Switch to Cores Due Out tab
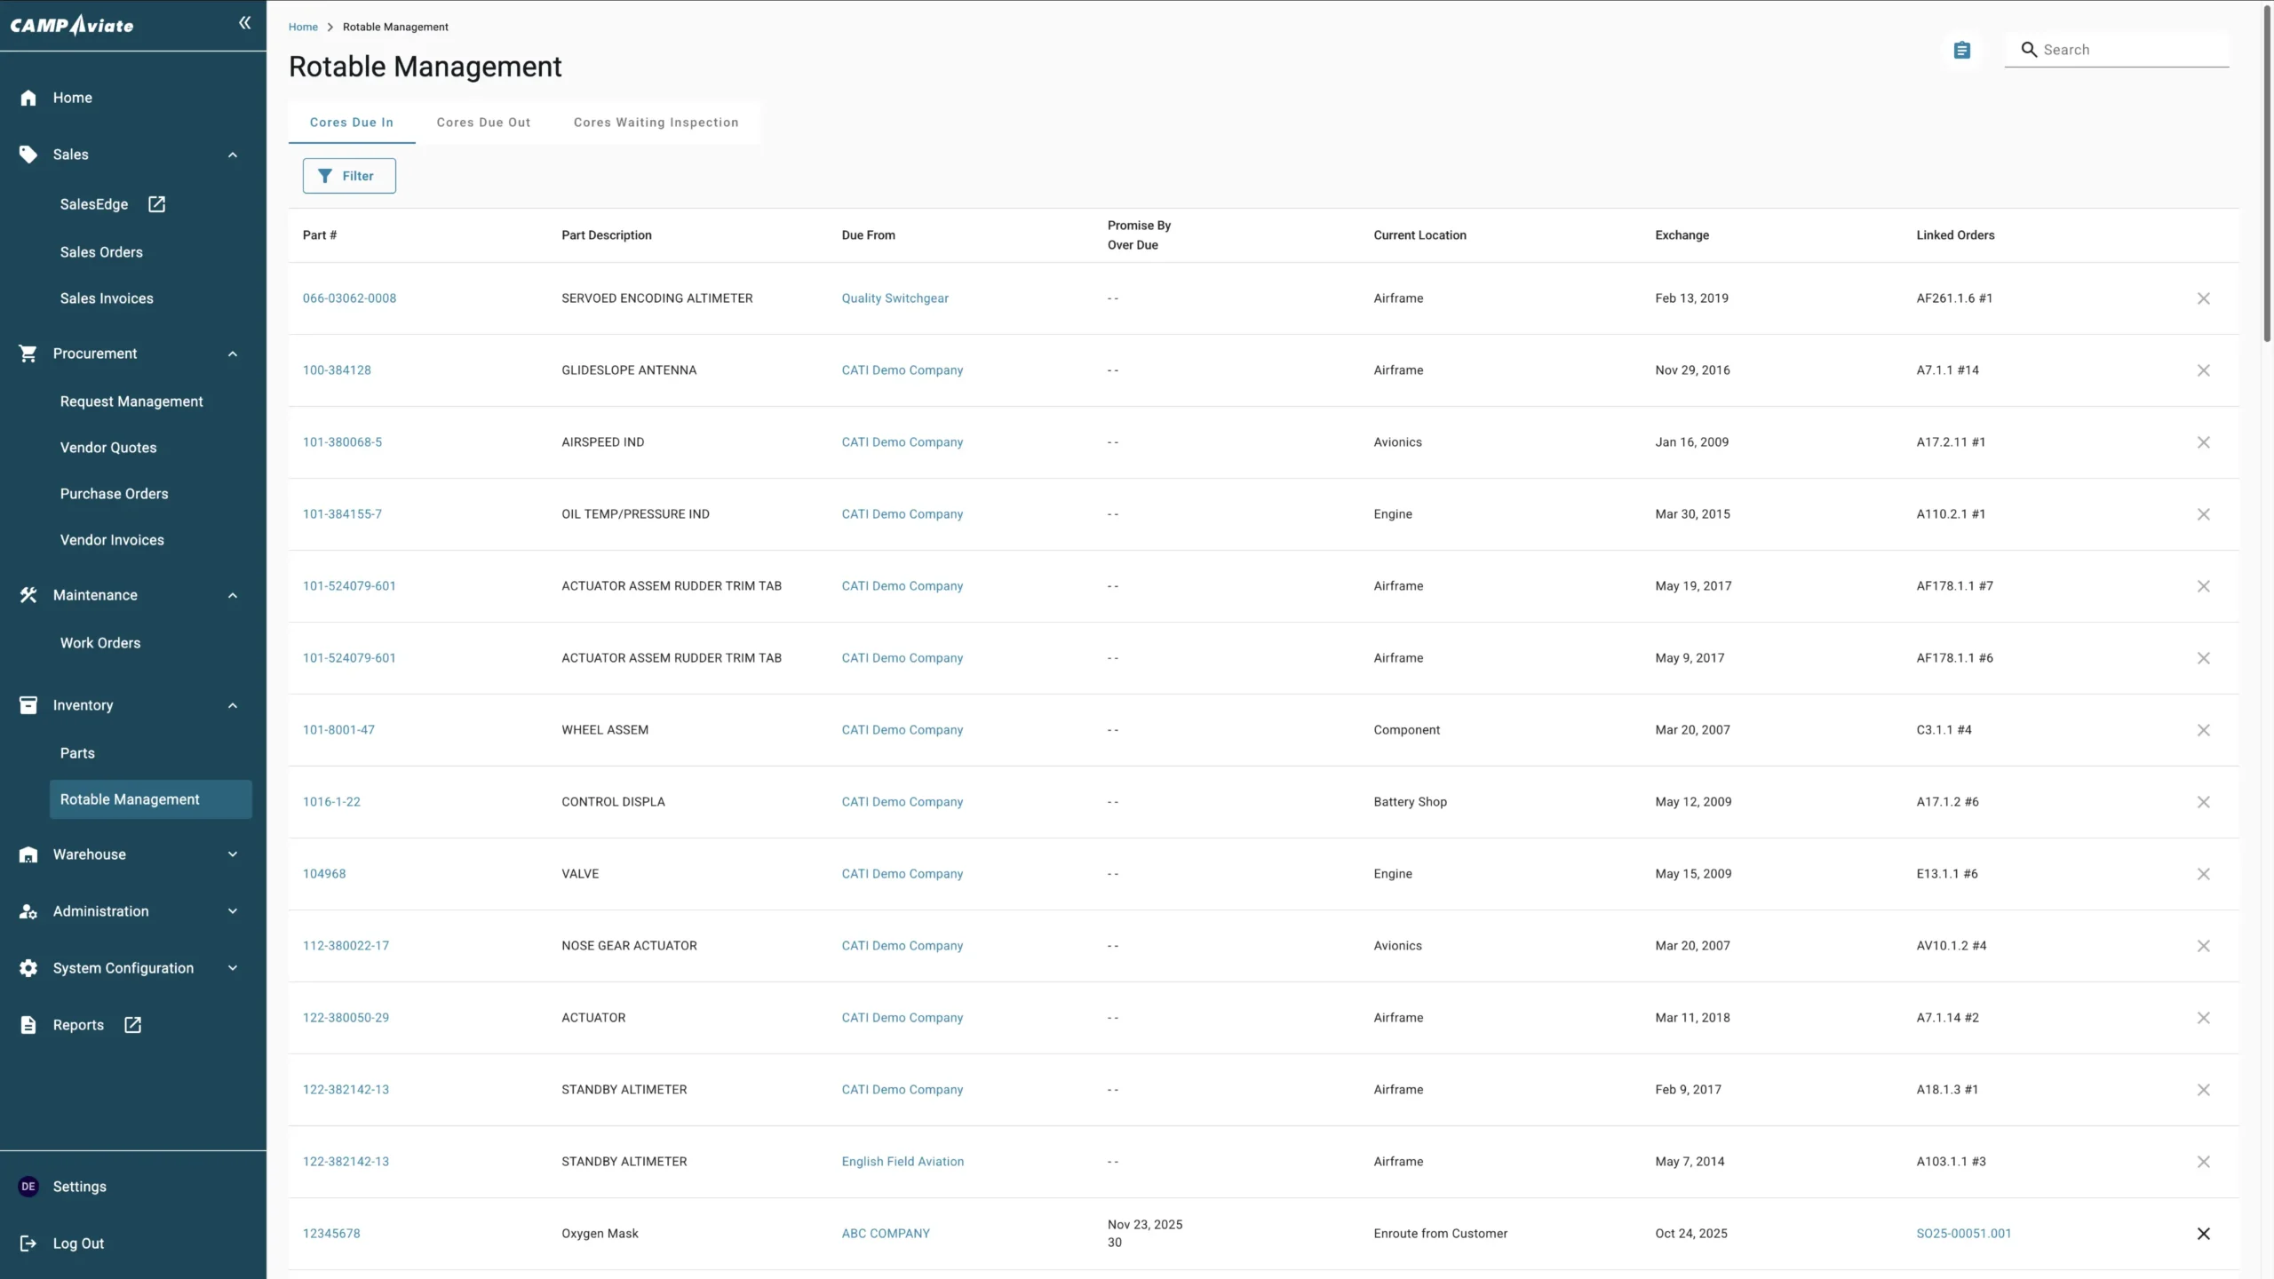Screen dimensions: 2274x1279 pyautogui.click(x=483, y=123)
